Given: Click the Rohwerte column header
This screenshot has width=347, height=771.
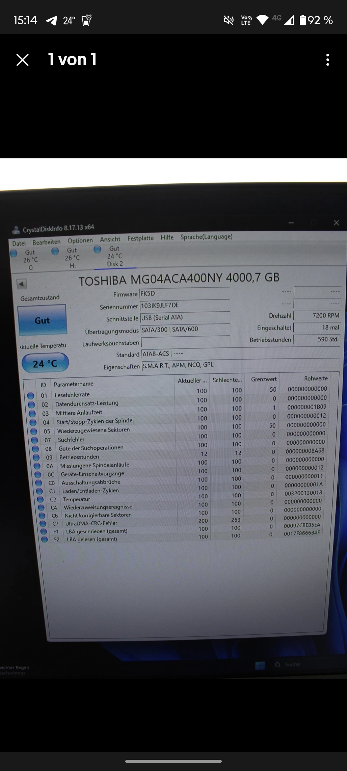Looking at the screenshot, I should (x=316, y=378).
